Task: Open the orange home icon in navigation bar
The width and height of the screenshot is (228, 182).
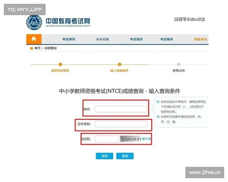Action: pyautogui.click(x=34, y=39)
